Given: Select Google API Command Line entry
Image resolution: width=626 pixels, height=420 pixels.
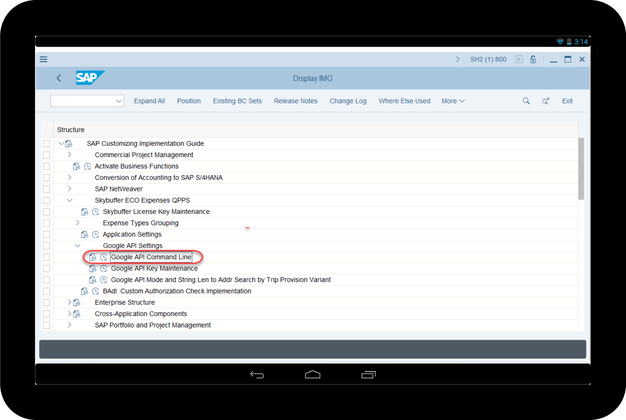Looking at the screenshot, I should tap(151, 257).
